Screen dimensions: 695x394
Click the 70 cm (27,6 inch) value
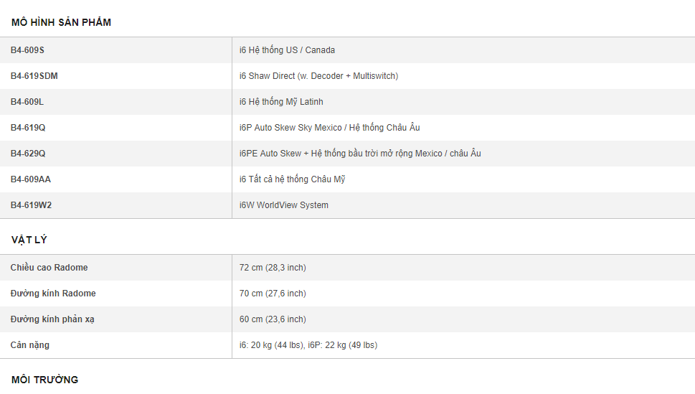[273, 294]
